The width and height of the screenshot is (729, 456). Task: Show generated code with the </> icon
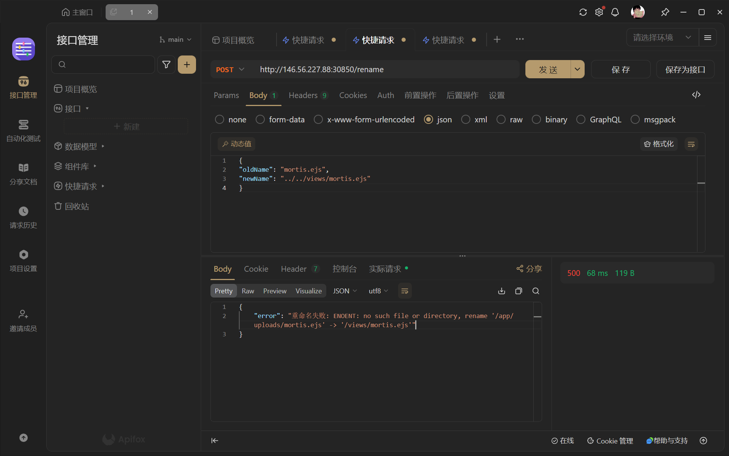tap(696, 95)
